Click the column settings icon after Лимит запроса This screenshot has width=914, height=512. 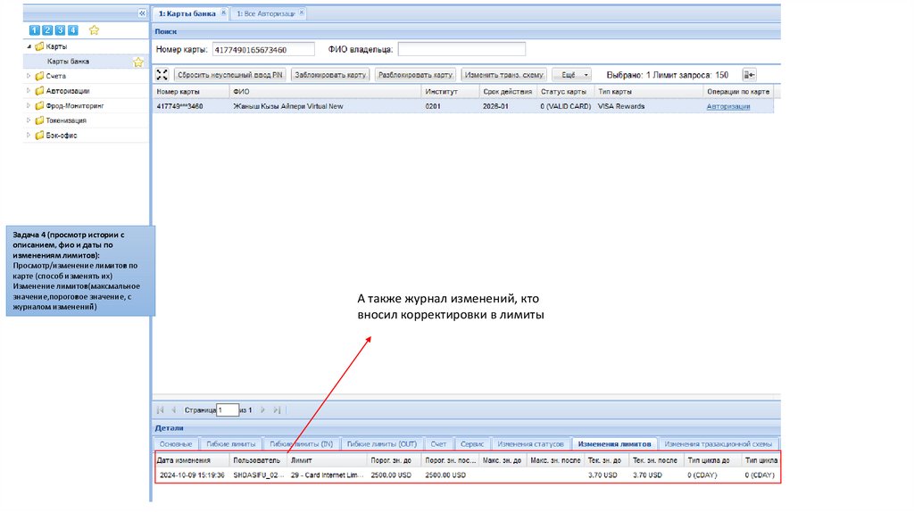[x=749, y=75]
